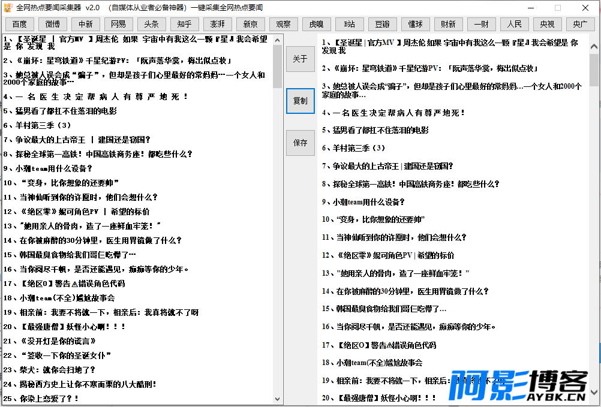The width and height of the screenshot is (601, 407).
Task: Click the left list's scrollbar thumb
Action: [x=278, y=67]
